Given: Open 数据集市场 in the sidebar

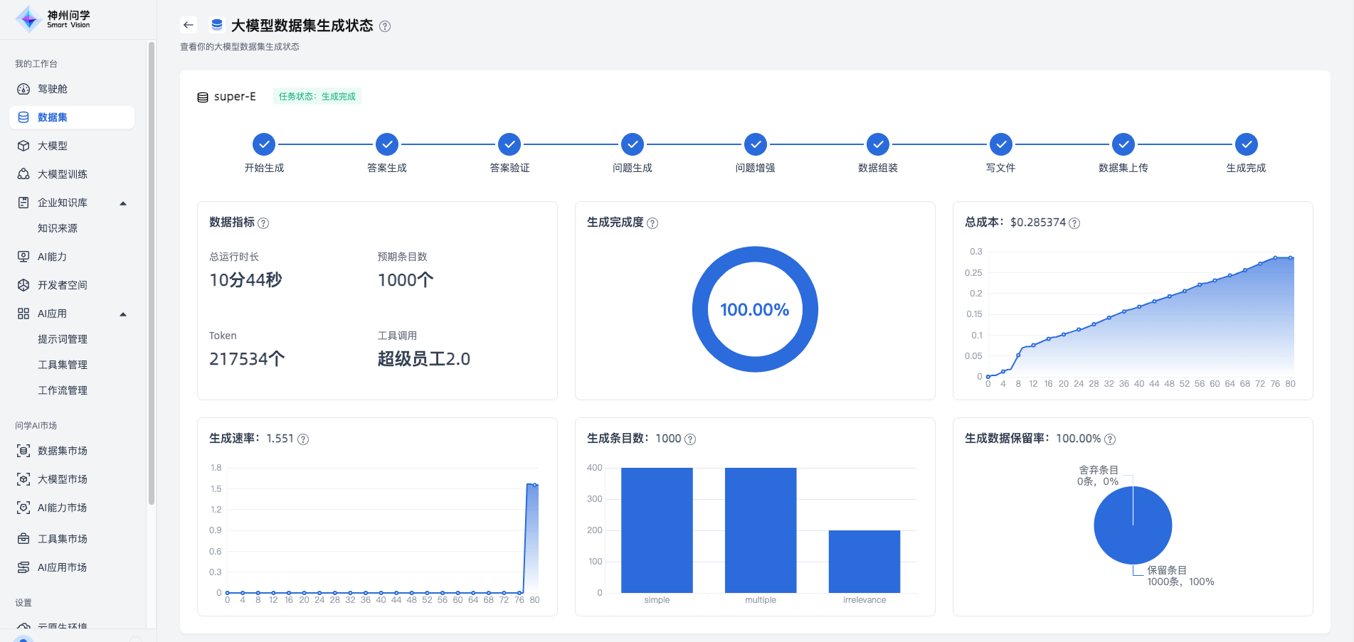Looking at the screenshot, I should coord(72,451).
